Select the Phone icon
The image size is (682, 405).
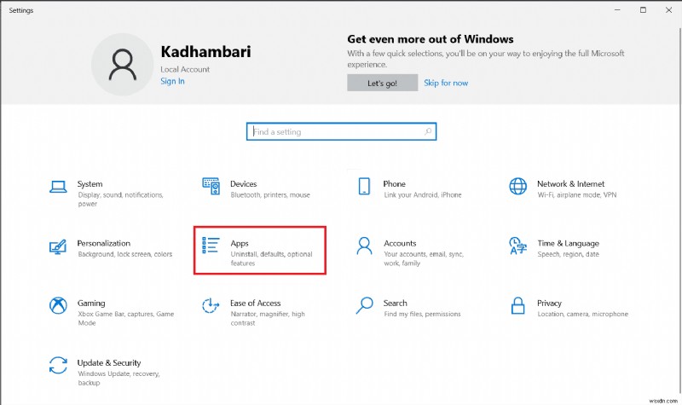point(364,186)
